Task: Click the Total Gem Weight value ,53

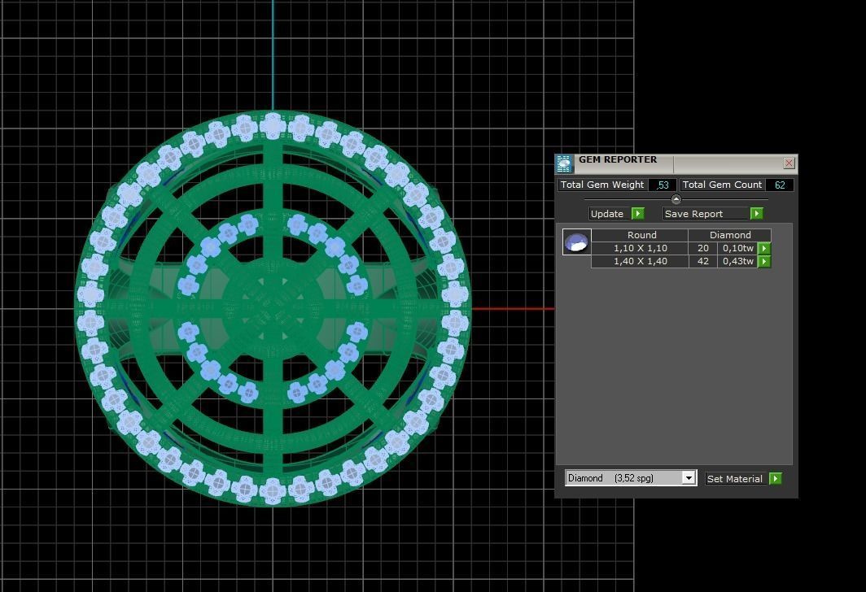Action: click(663, 185)
